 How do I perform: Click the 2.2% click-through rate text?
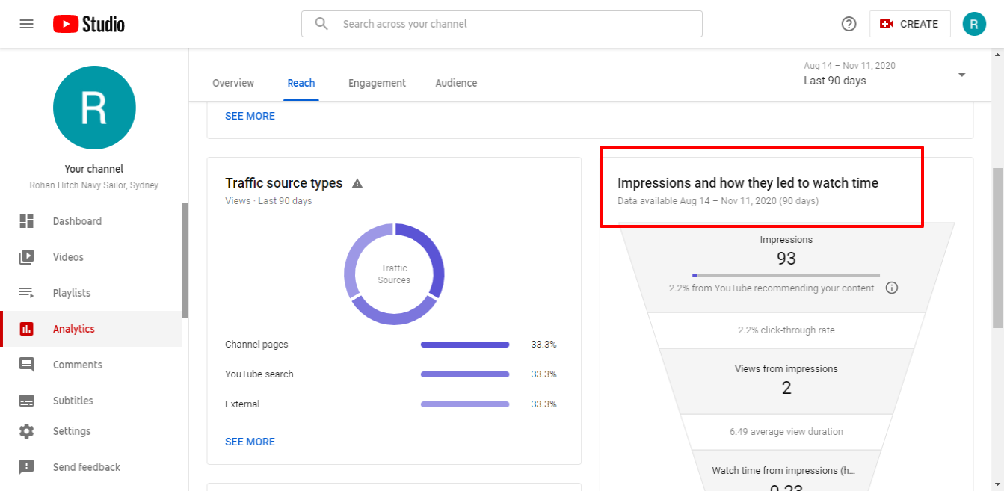(786, 330)
